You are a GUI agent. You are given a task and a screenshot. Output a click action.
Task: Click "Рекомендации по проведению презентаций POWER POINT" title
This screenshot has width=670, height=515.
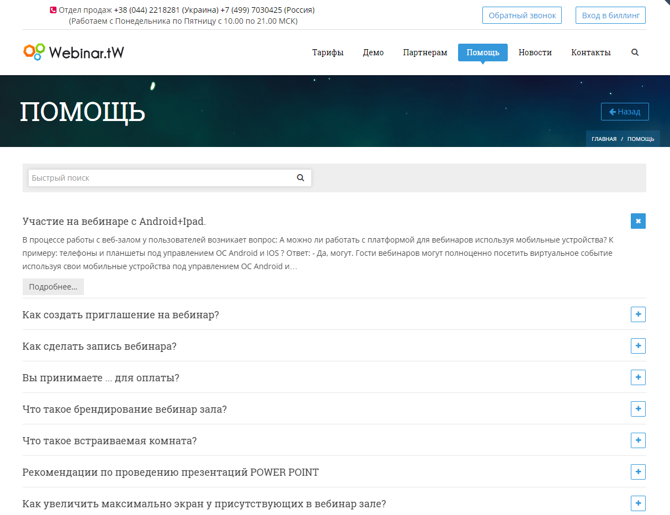pyautogui.click(x=171, y=472)
